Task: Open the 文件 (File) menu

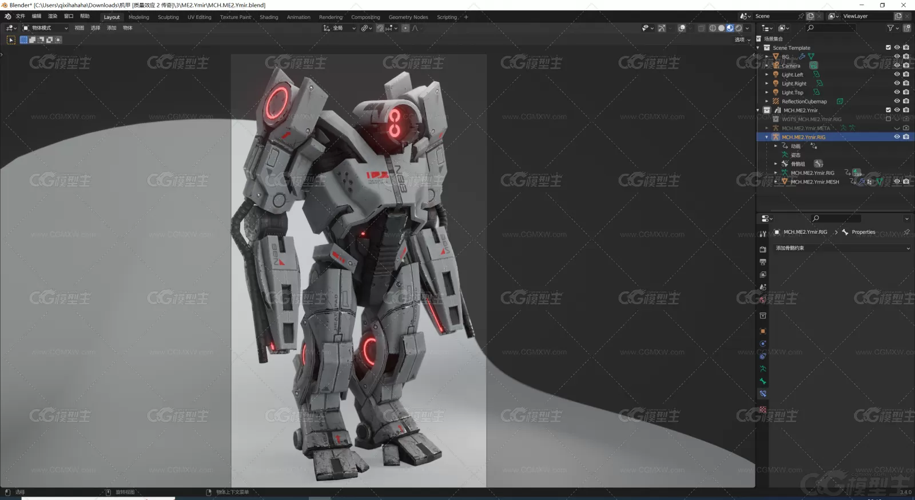Action: click(x=21, y=17)
